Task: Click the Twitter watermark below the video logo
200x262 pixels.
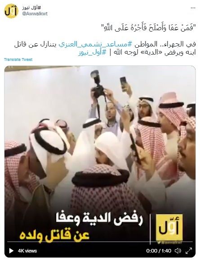Action: coord(169,243)
